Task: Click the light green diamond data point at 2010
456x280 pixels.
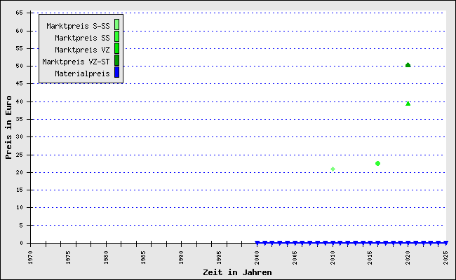Action: [x=333, y=169]
